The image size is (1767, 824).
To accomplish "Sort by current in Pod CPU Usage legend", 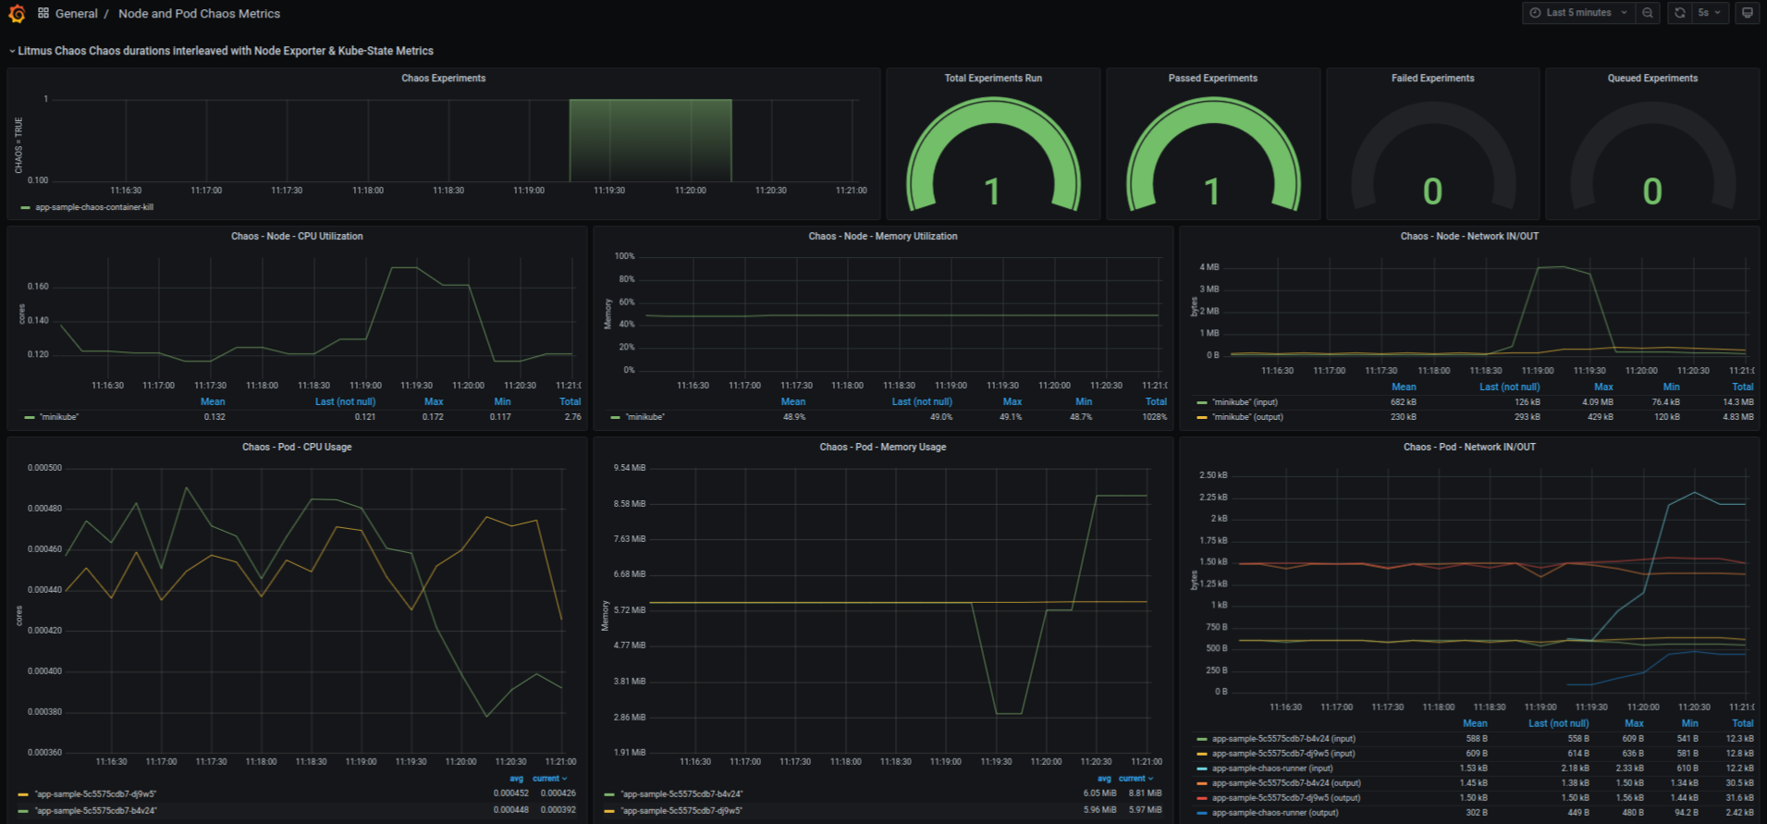I will (549, 779).
